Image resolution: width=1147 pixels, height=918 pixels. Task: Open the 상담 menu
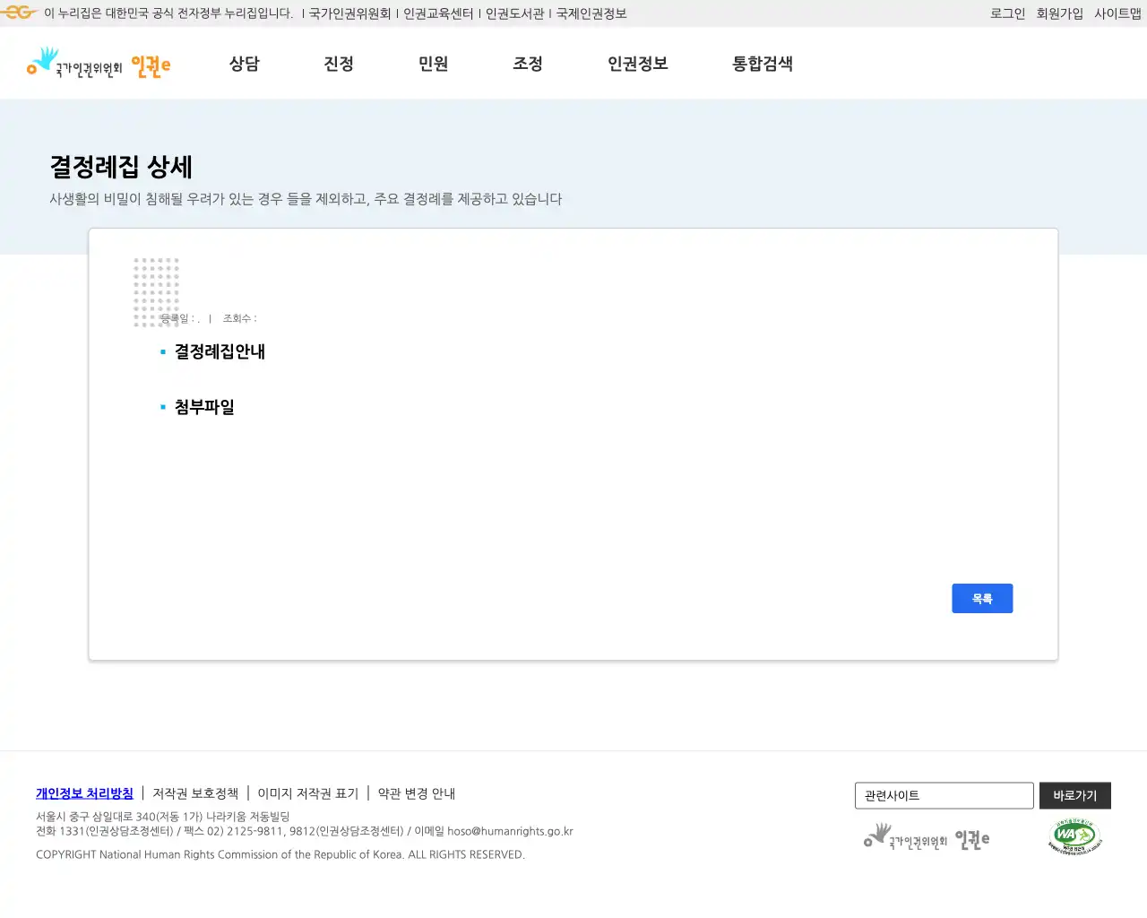pyautogui.click(x=244, y=64)
